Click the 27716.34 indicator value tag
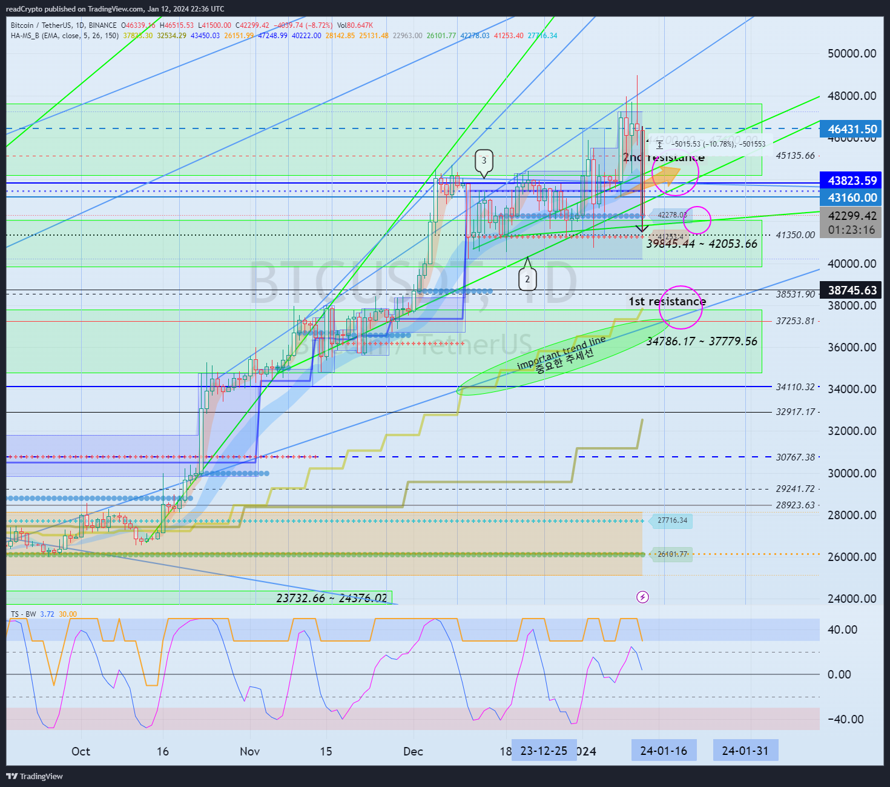The image size is (890, 787). 672,520
